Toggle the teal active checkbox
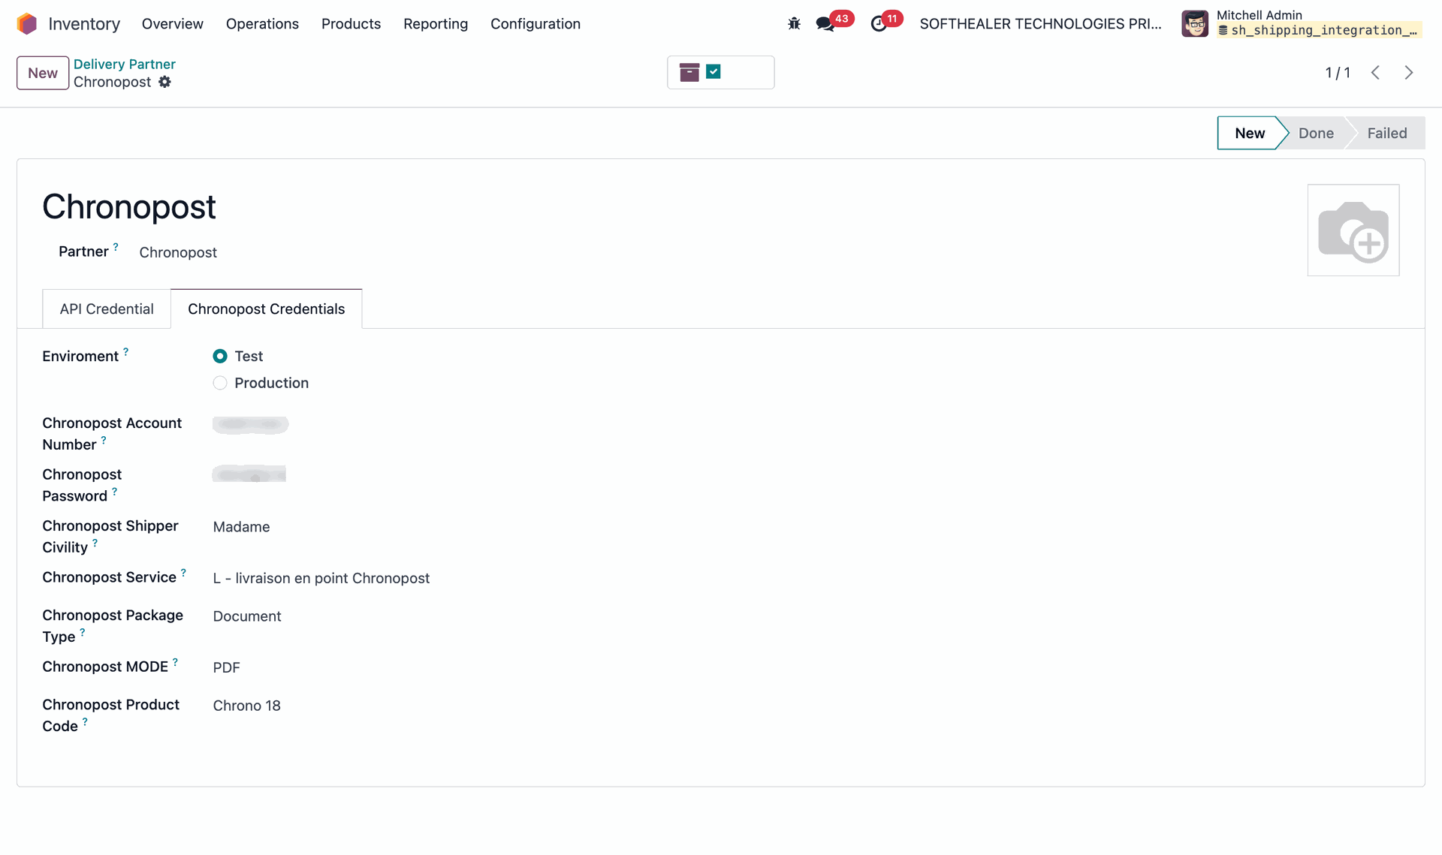Image resolution: width=1442 pixels, height=855 pixels. coord(713,71)
